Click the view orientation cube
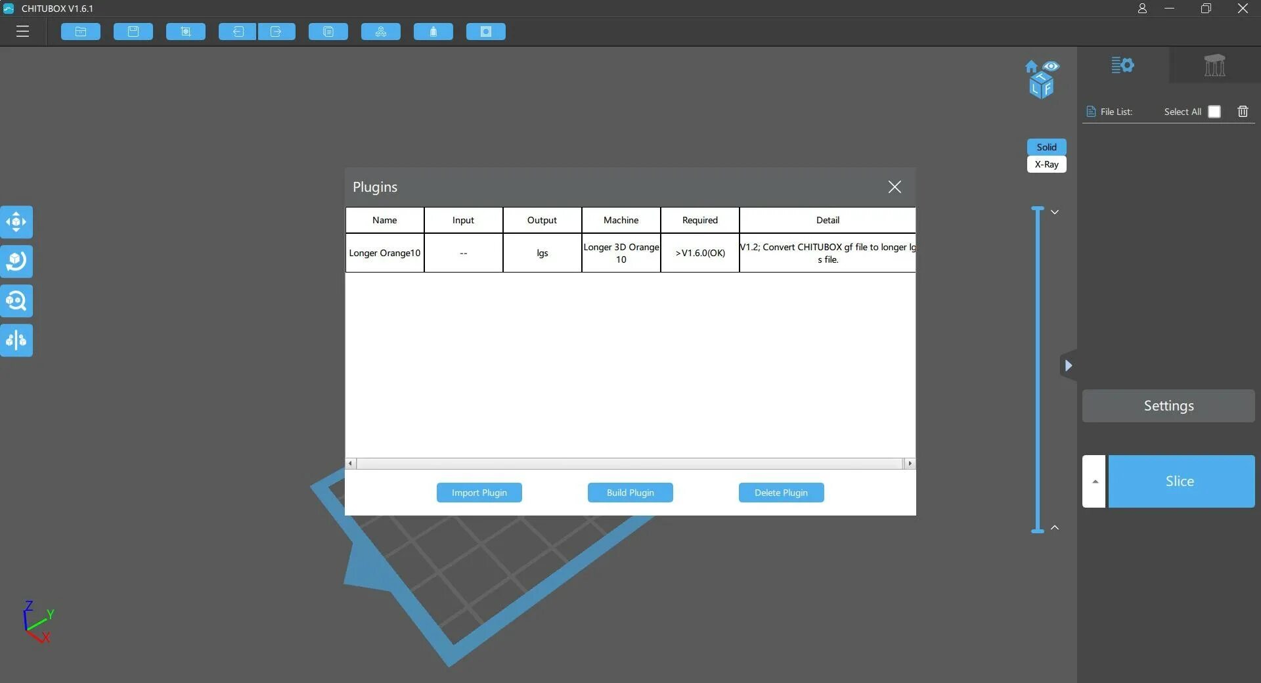Image resolution: width=1261 pixels, height=683 pixels. pos(1042,86)
